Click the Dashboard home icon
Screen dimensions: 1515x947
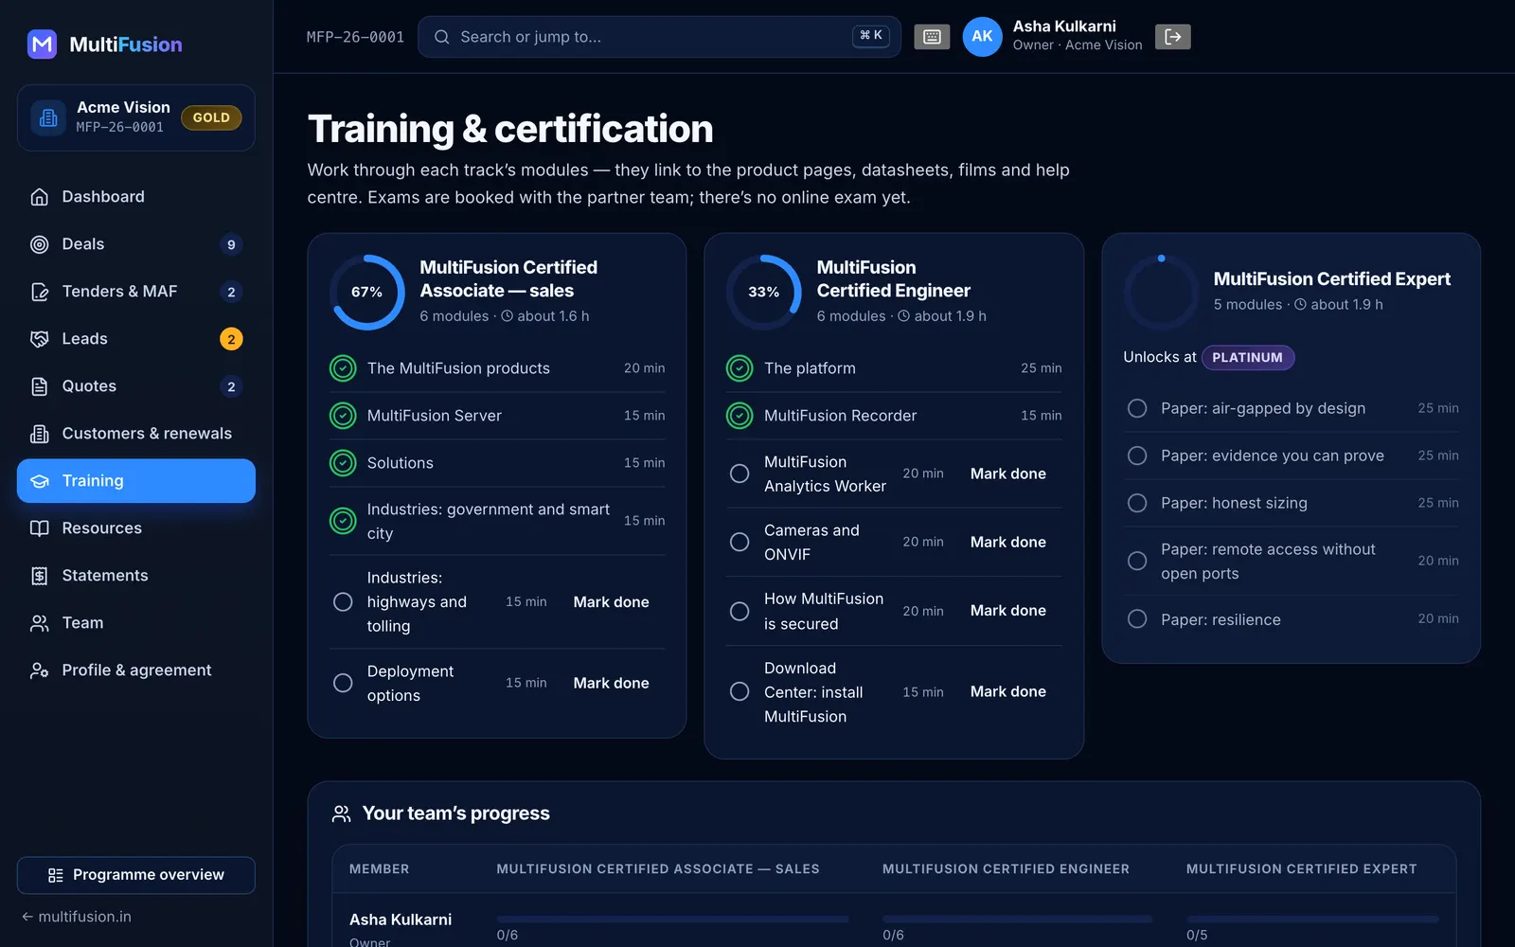40,197
